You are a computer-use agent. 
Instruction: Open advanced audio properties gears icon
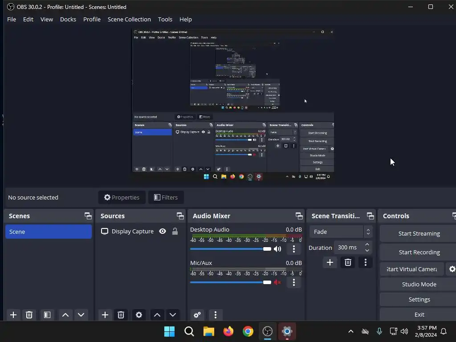[197, 315]
